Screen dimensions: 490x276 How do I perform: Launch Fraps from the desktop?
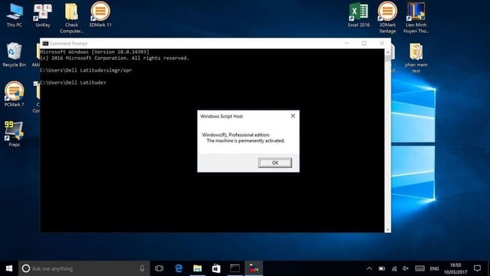[14, 134]
